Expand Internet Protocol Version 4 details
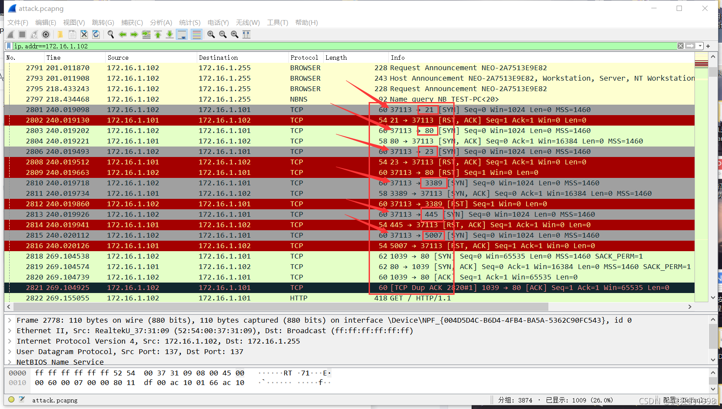 10,341
